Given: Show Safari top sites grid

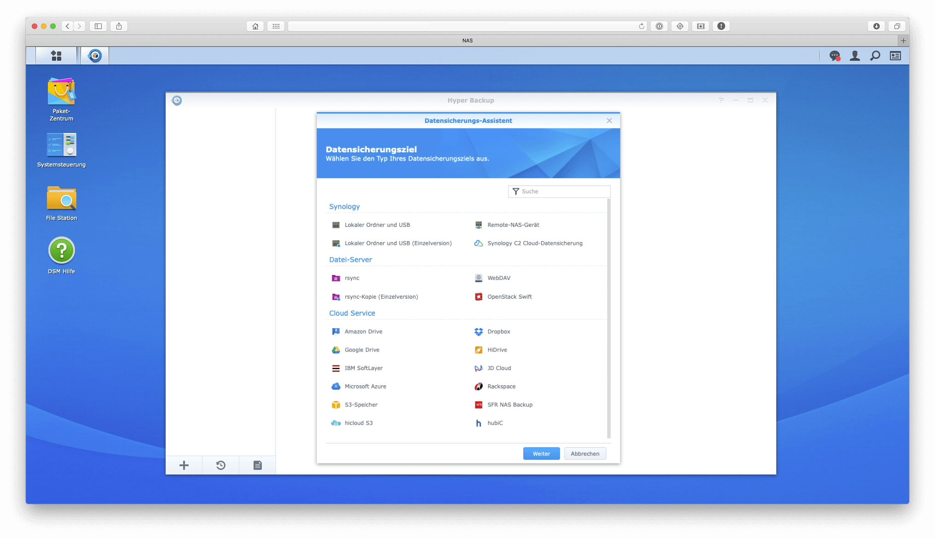Looking at the screenshot, I should tap(276, 26).
